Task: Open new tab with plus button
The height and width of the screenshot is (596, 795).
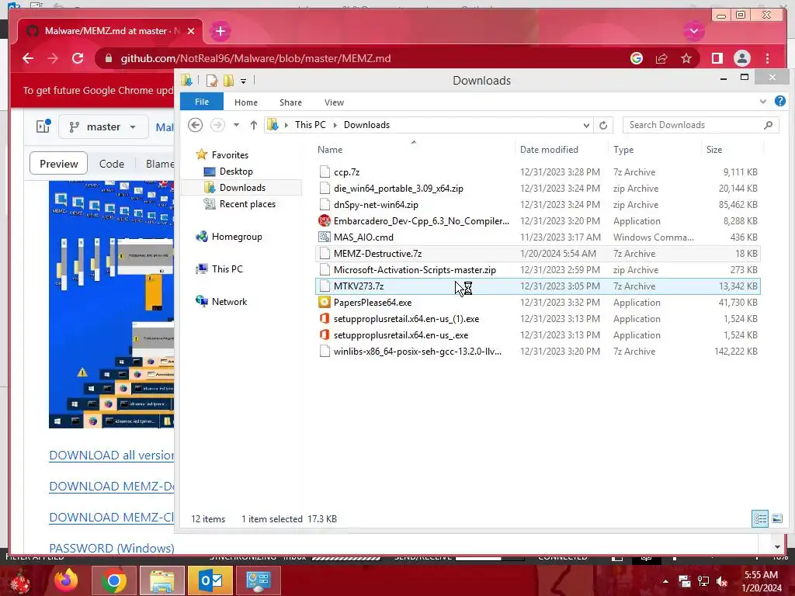Action: pyautogui.click(x=220, y=31)
